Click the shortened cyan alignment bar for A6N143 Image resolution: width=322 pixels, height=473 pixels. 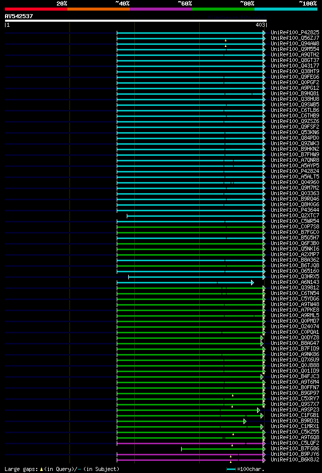pyautogui.click(x=185, y=283)
